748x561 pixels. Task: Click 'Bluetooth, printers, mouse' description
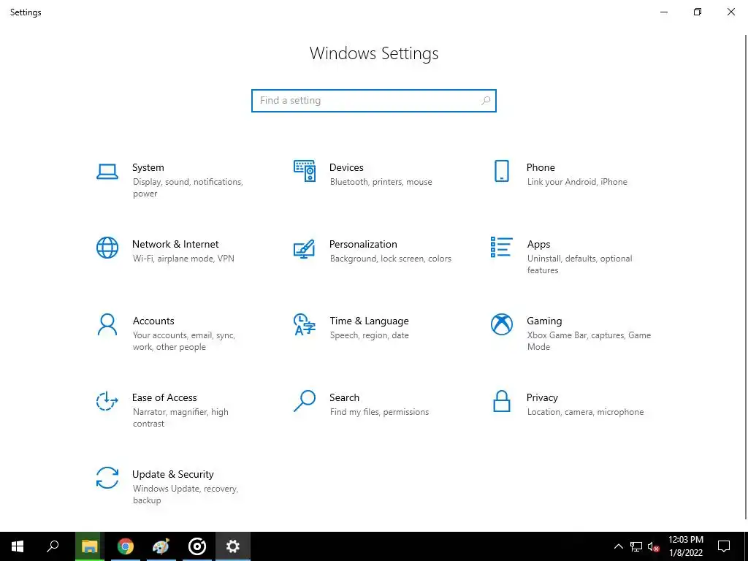(381, 182)
